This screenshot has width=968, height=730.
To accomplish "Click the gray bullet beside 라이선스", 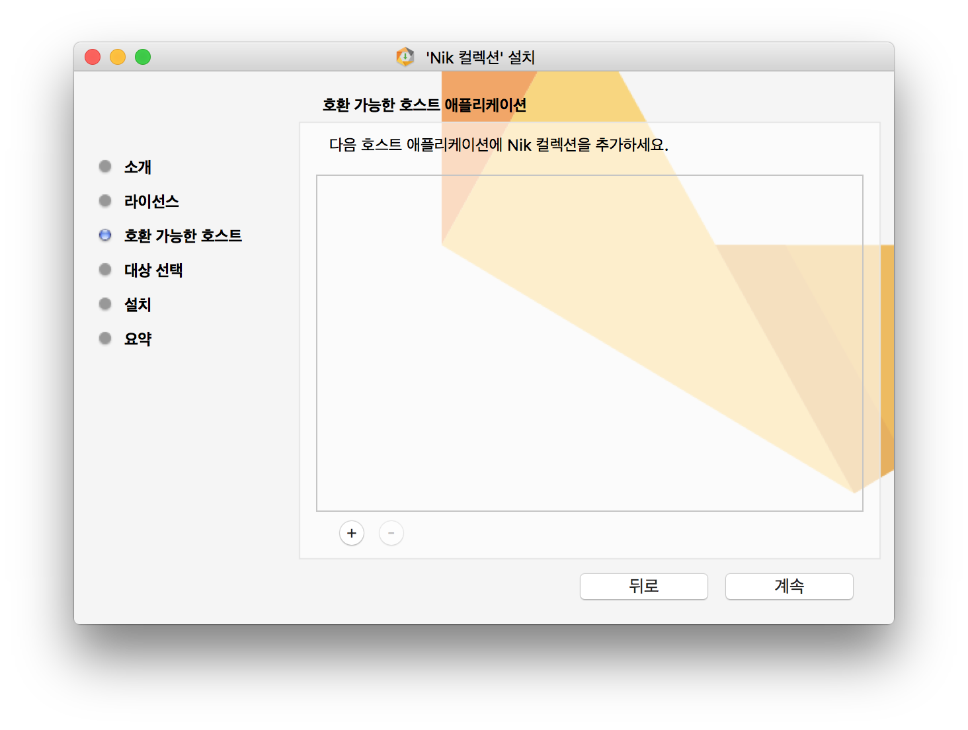I will pos(105,200).
